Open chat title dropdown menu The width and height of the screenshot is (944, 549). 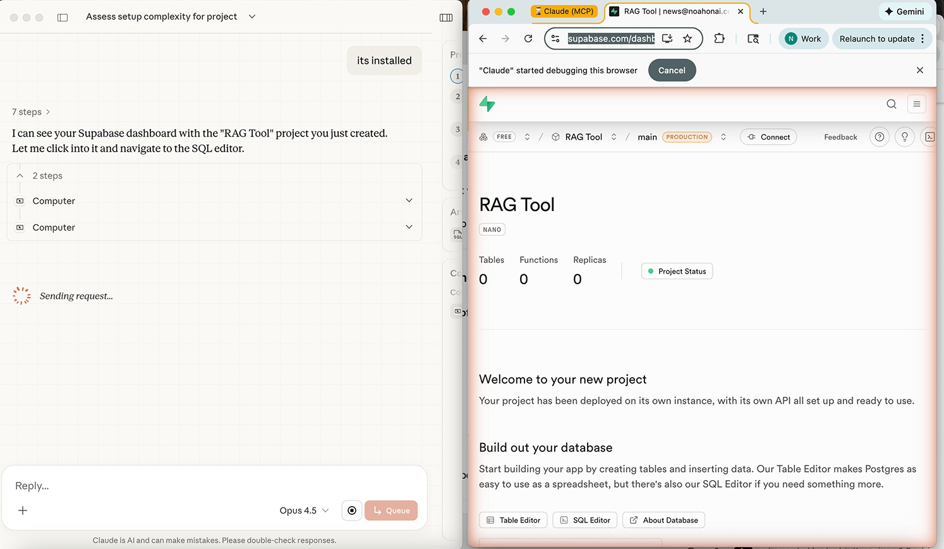(x=252, y=16)
